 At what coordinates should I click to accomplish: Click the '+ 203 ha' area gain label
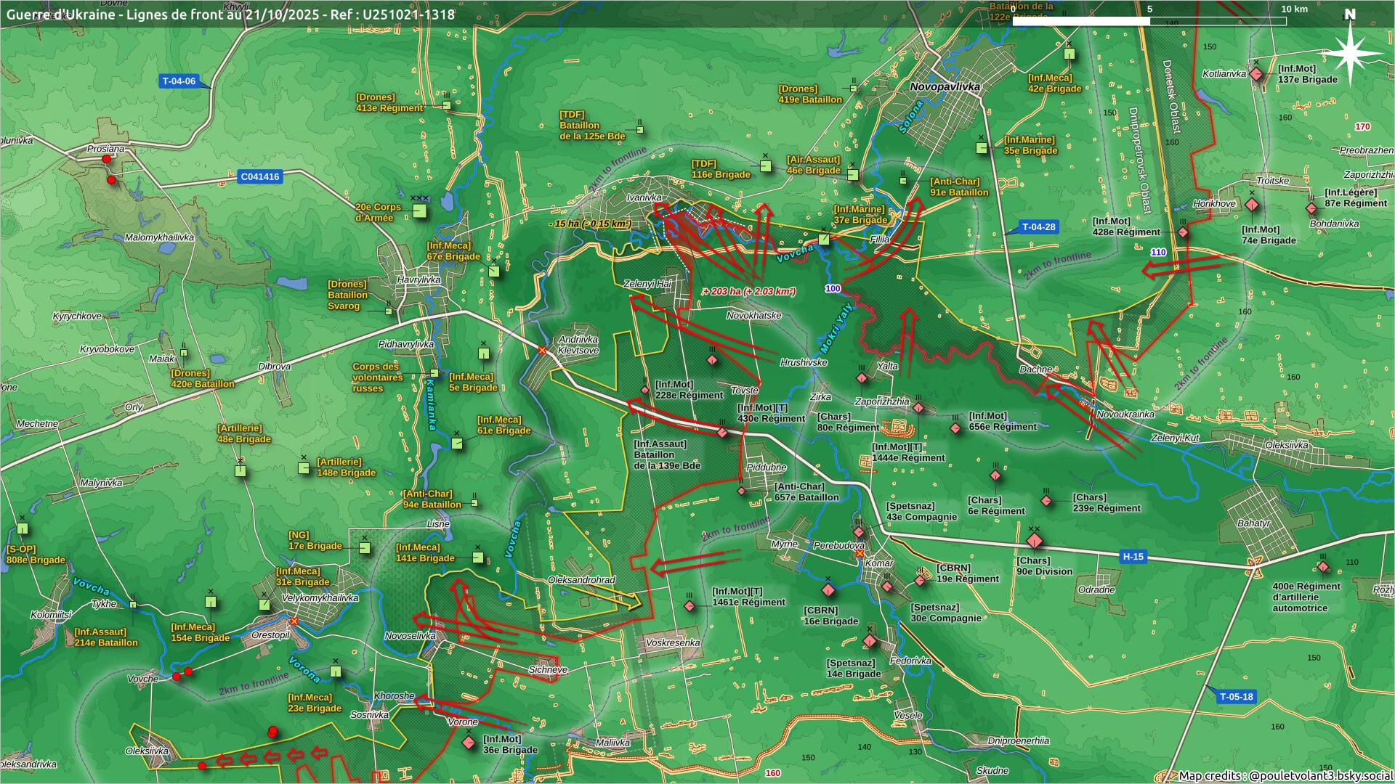(x=748, y=292)
